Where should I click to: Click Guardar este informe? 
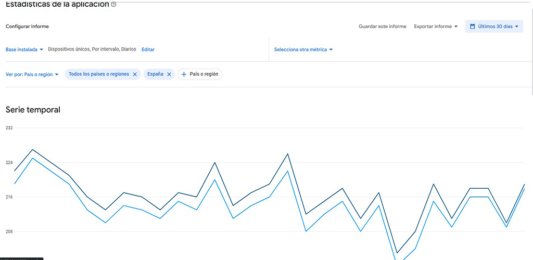point(383,27)
